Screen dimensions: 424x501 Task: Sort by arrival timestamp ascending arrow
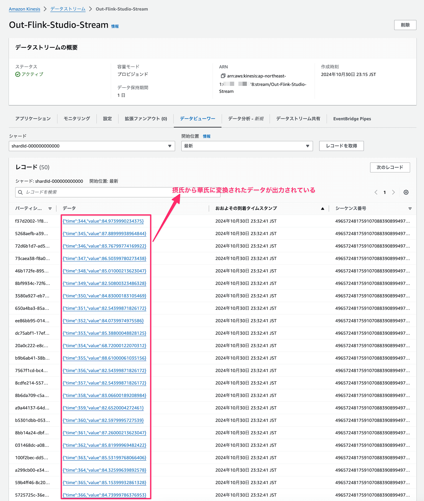[x=323, y=208]
